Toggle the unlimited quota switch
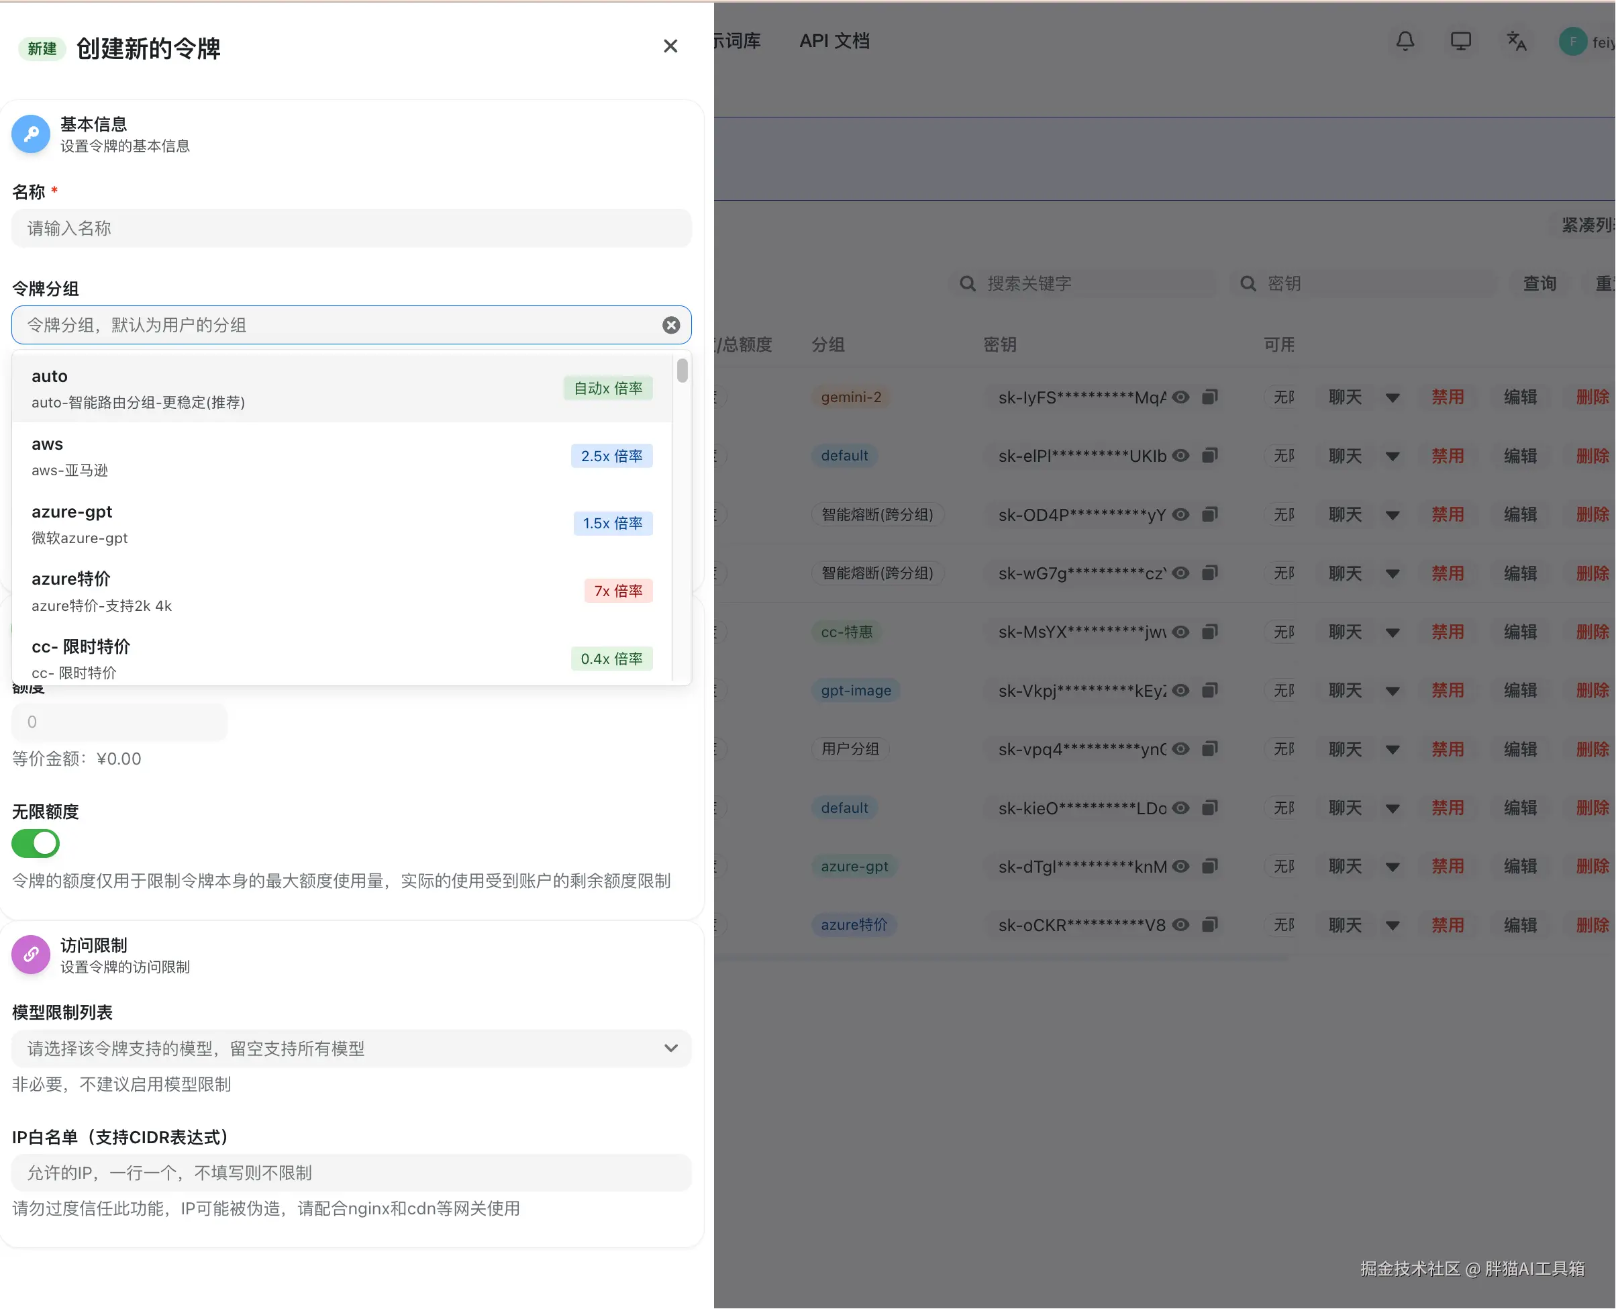This screenshot has width=1616, height=1309. (36, 843)
